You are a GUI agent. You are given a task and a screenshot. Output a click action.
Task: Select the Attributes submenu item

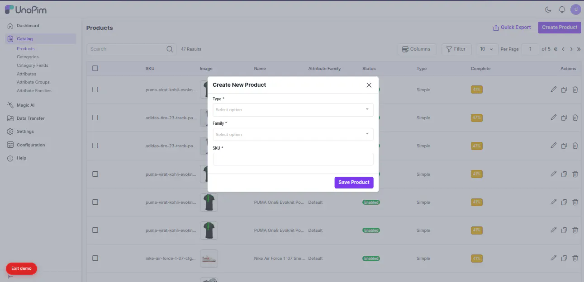[26, 74]
